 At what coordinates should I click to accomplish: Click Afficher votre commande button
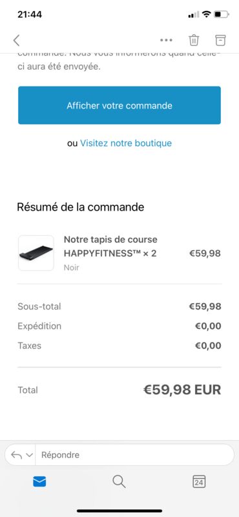(x=119, y=105)
